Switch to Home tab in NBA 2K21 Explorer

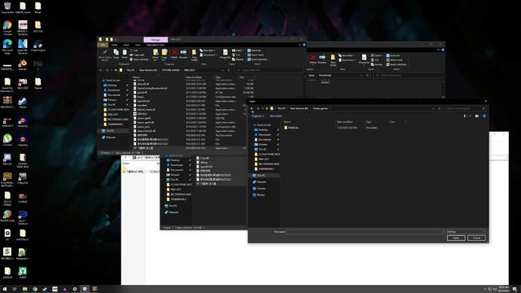114,45
